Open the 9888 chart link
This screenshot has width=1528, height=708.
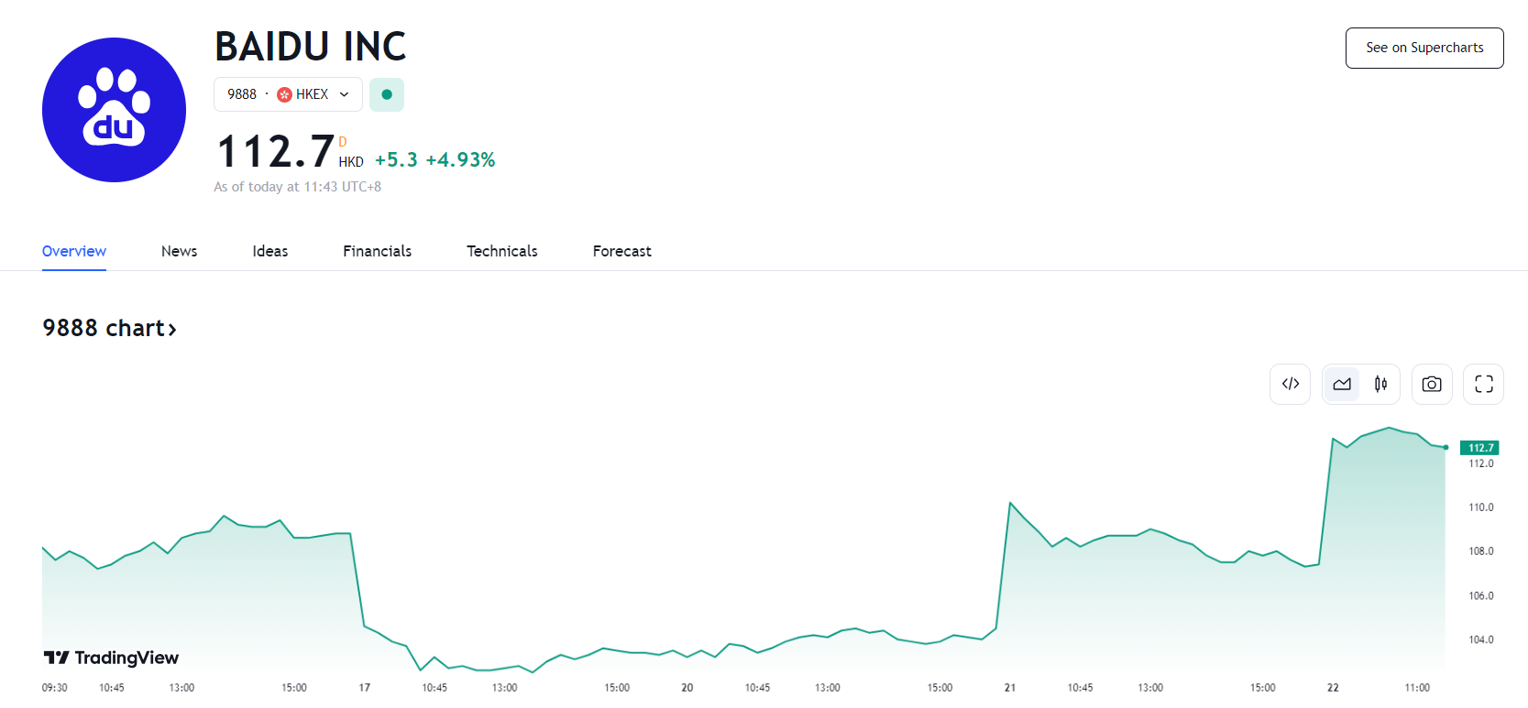[109, 328]
